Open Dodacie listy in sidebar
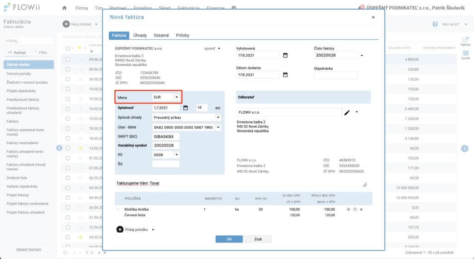 (17, 178)
